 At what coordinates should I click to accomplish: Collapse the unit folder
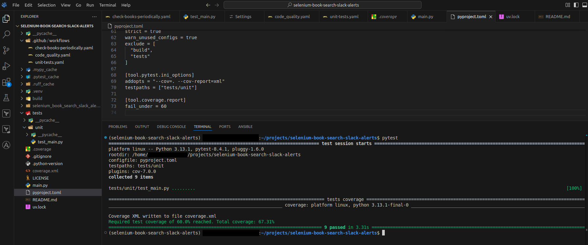[x=39, y=128]
